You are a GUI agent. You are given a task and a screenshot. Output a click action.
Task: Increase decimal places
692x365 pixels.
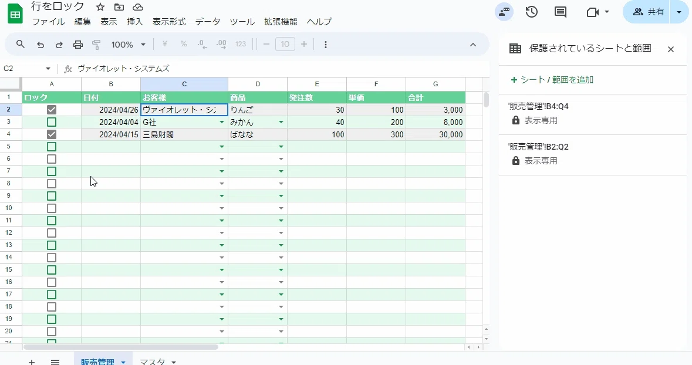click(221, 44)
